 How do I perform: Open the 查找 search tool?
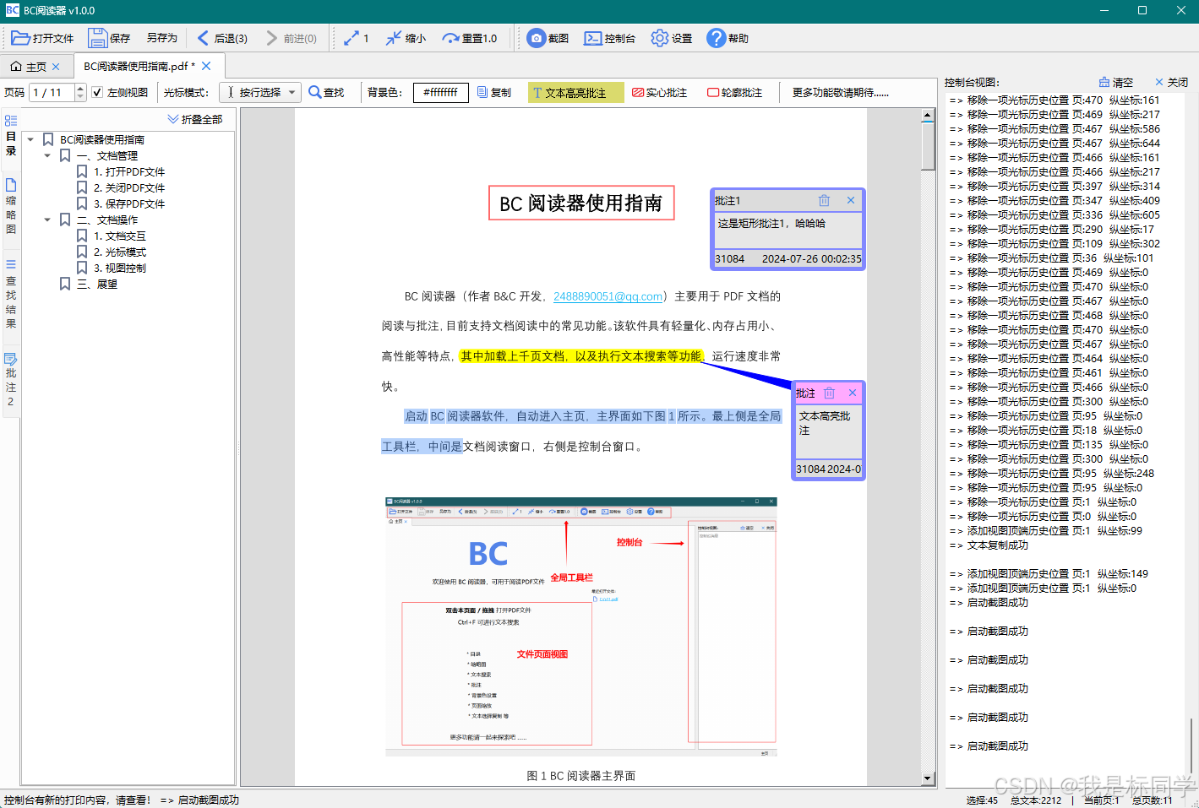(327, 93)
